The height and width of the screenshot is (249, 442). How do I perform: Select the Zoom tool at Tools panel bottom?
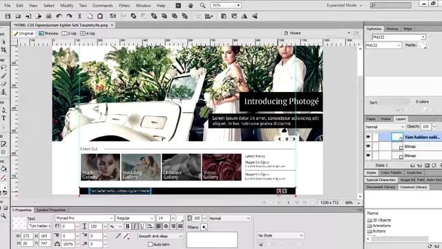coord(3,216)
